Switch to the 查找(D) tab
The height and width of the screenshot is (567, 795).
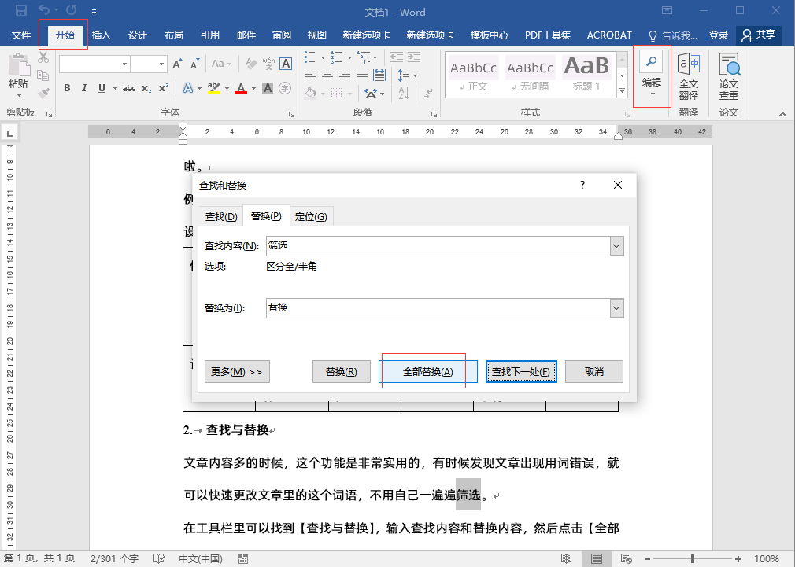click(220, 217)
